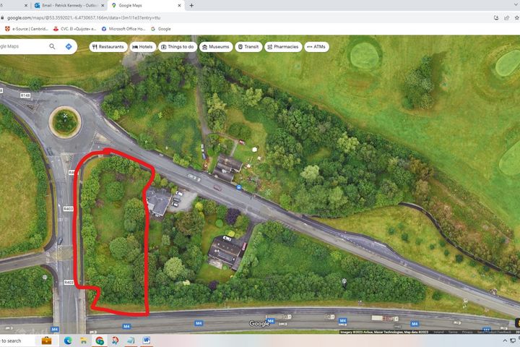Open the e-Source Cambridge bookmark

click(x=26, y=29)
